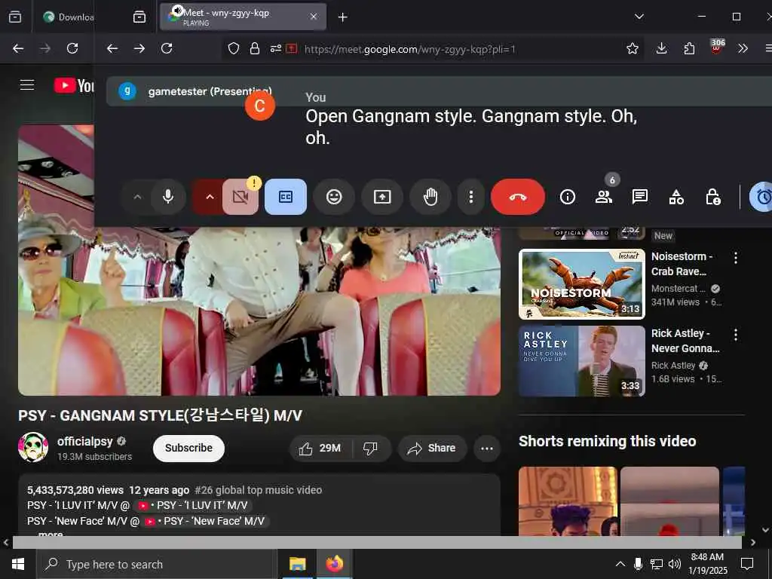Click the Gangnam Style video player
Screen dimensions: 772x579
259,310
